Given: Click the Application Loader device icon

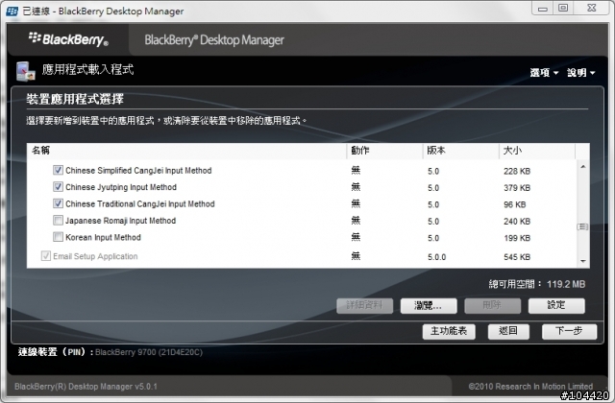Looking at the screenshot, I should point(26,72).
